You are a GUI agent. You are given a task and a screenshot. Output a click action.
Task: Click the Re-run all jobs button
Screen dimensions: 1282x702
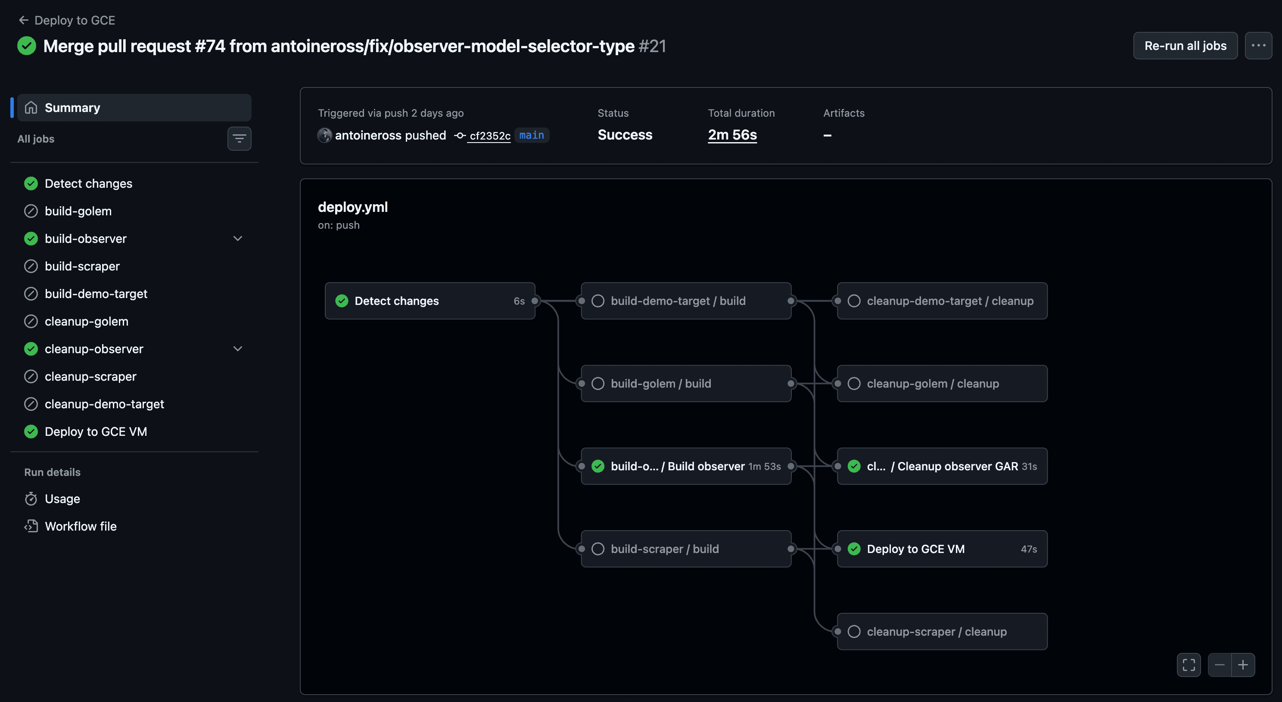1185,45
